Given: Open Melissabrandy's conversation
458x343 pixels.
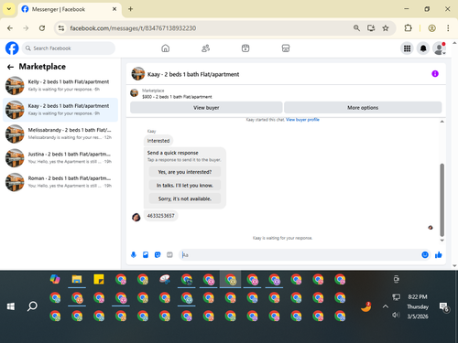Looking at the screenshot, I should pos(60,134).
